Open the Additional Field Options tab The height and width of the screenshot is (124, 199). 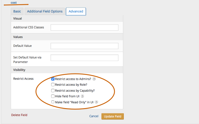45,11
